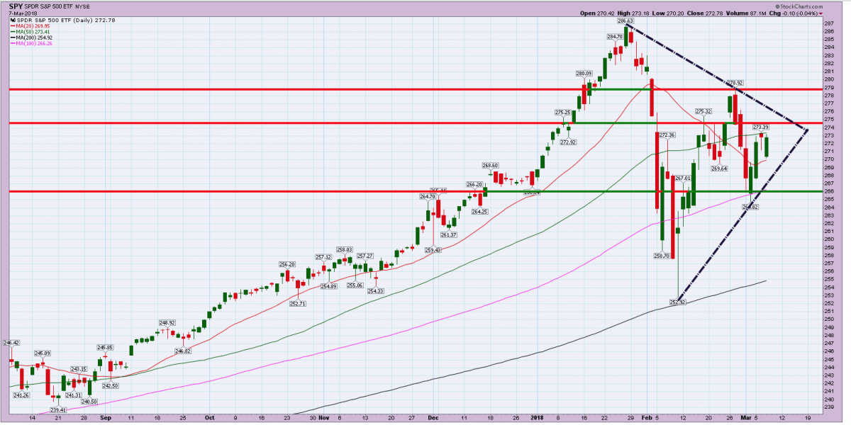Click the 239.41 price label
Screen dimensions: 851x425
(57, 410)
